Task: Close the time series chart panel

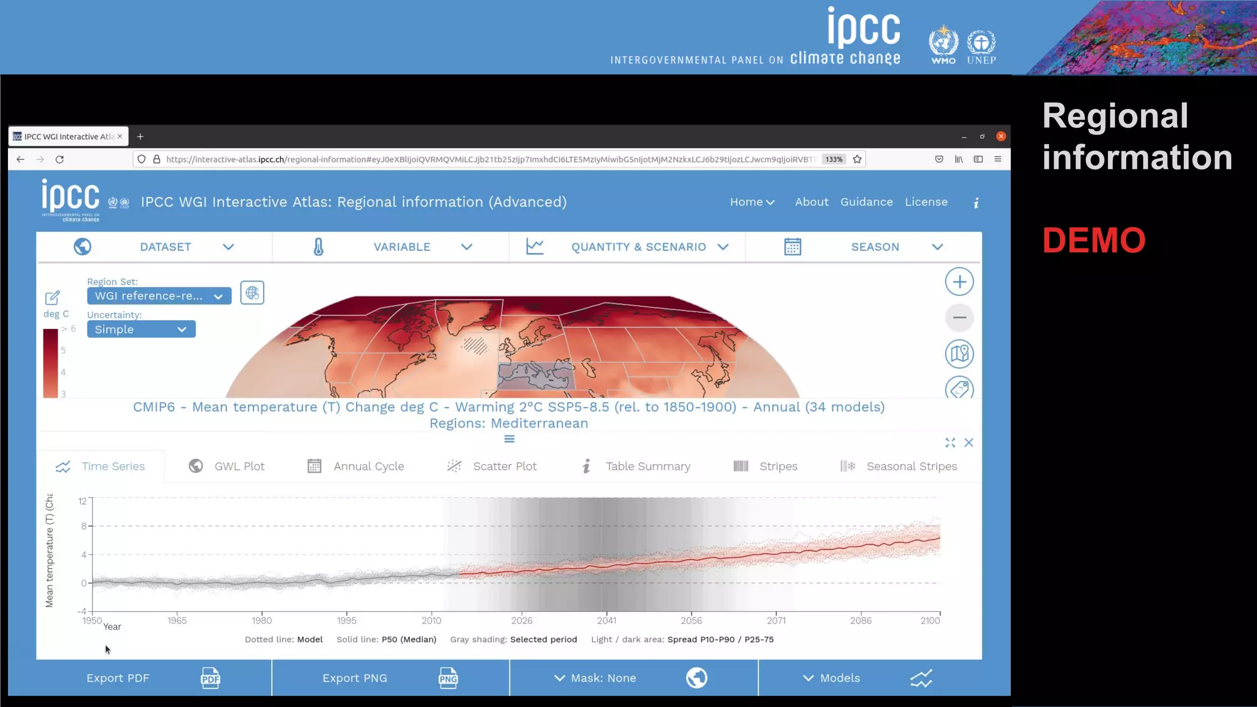Action: click(969, 442)
